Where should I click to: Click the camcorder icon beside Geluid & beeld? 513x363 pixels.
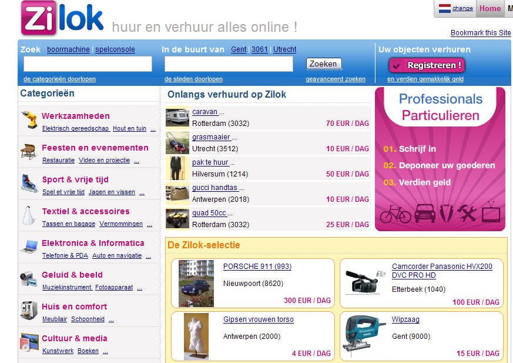[28, 278]
